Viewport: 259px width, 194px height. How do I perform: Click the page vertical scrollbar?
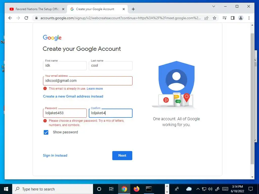tap(252, 99)
